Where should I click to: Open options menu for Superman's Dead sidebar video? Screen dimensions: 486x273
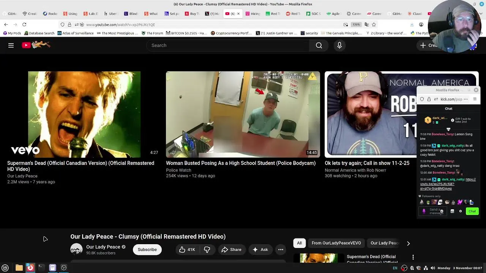(x=413, y=257)
